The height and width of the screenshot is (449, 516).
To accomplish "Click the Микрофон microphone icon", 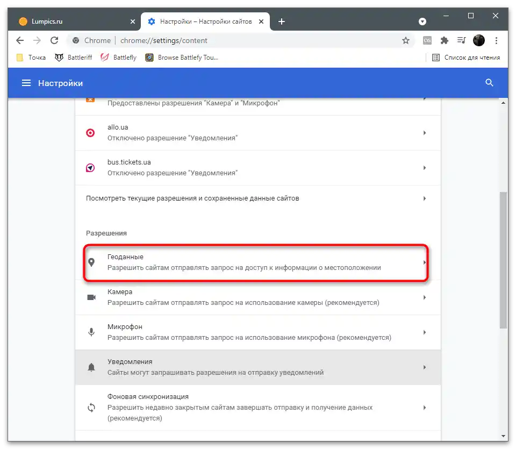I will (91, 332).
